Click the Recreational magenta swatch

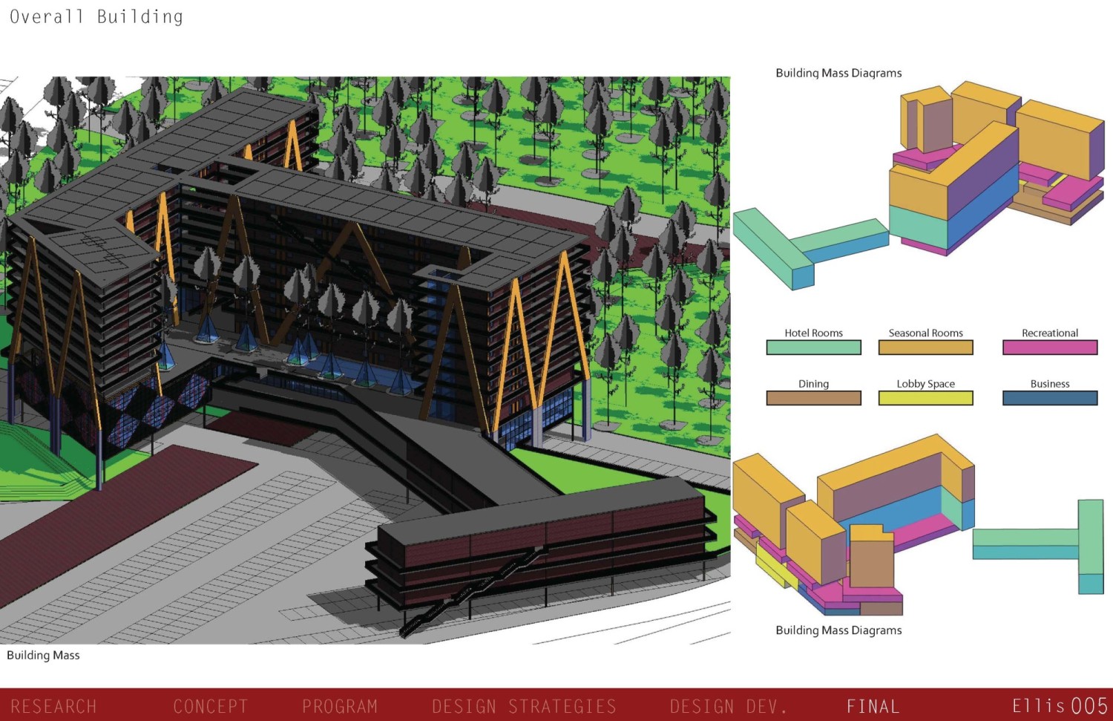coord(1050,347)
